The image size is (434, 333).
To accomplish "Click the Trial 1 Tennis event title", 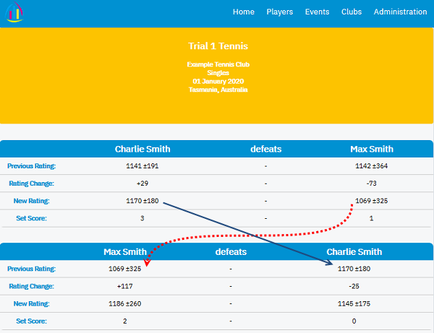I will click(x=218, y=46).
